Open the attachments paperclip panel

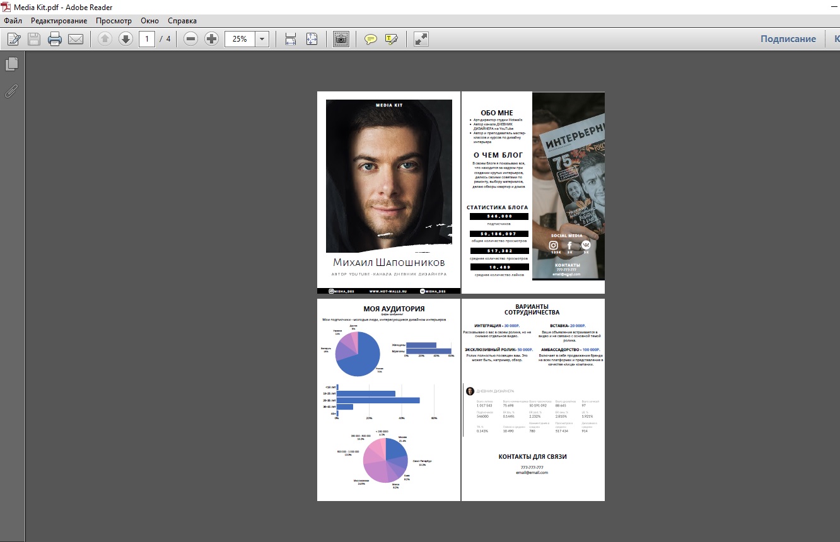click(x=11, y=91)
